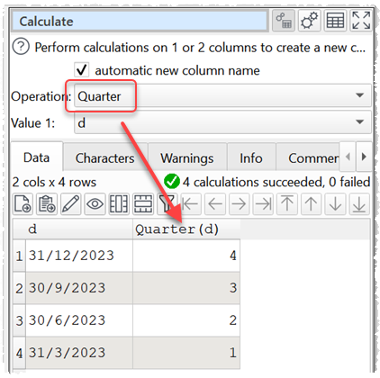Open the Warnings tab
Viewport: 380px width, 378px height.
point(187,158)
